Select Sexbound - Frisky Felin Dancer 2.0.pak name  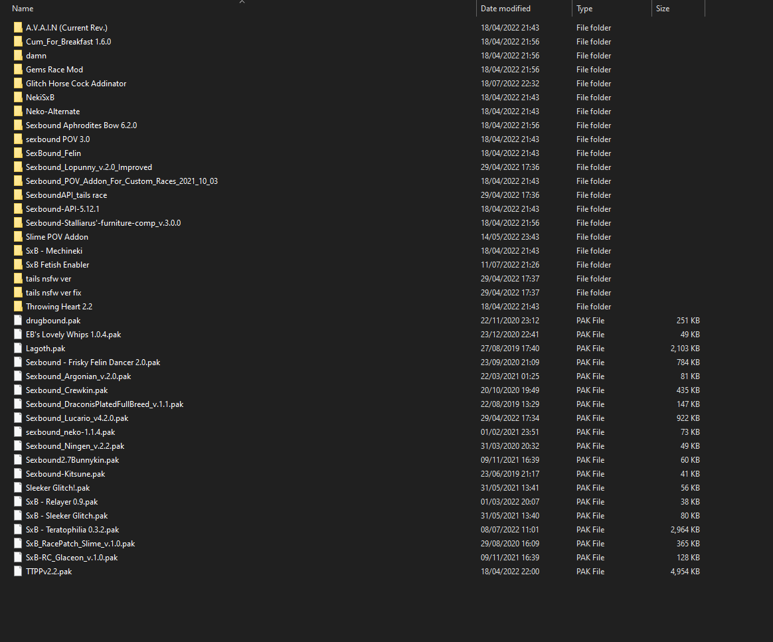tap(93, 362)
